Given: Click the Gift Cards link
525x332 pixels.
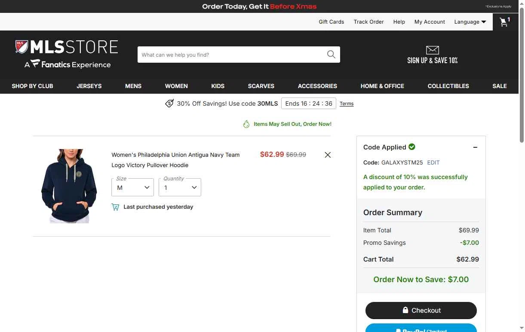Looking at the screenshot, I should coord(331,22).
